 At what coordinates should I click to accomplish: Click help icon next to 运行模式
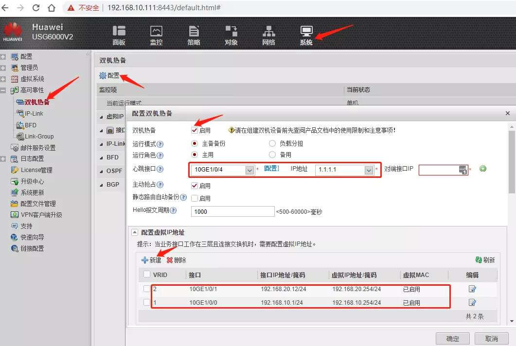click(x=160, y=144)
